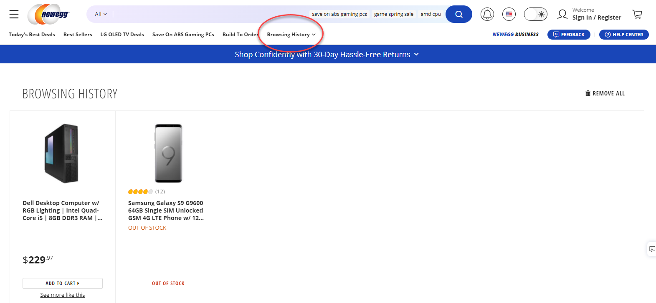The width and height of the screenshot is (656, 303).
Task: Click the user account icon
Action: (562, 14)
